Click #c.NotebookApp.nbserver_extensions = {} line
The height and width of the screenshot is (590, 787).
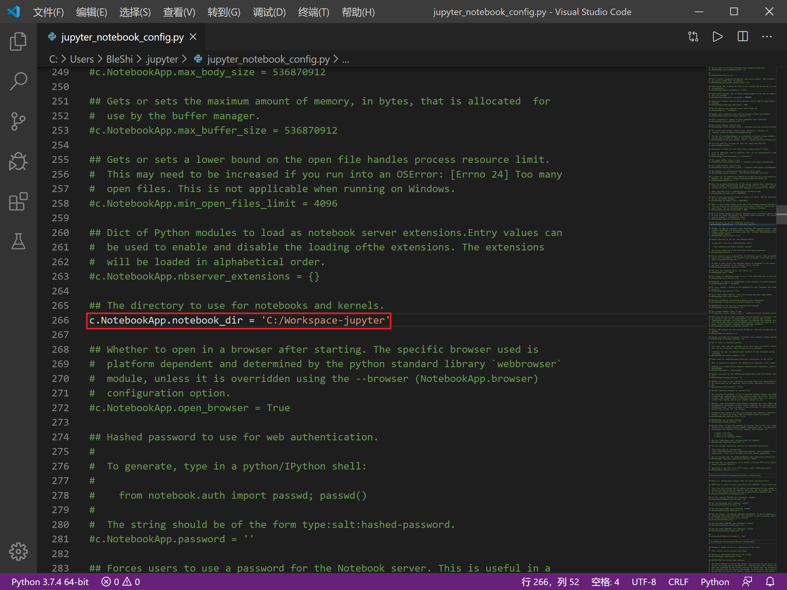click(204, 276)
